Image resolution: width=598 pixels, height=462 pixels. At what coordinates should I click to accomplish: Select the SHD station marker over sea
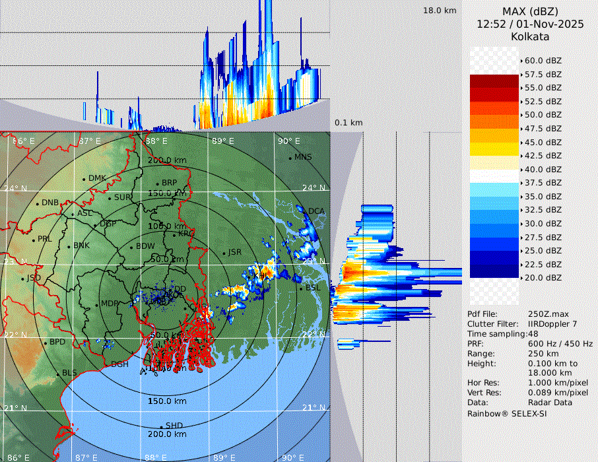(x=162, y=426)
